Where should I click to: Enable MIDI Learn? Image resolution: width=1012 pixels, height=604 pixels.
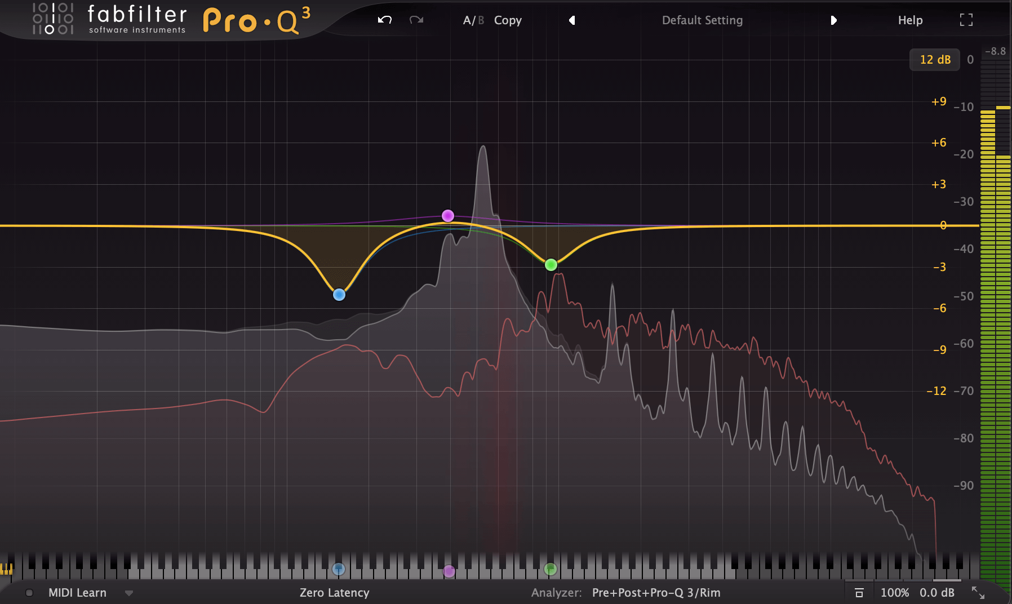[77, 592]
